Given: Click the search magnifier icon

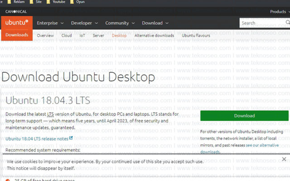Looking at the screenshot, I should click(288, 23).
